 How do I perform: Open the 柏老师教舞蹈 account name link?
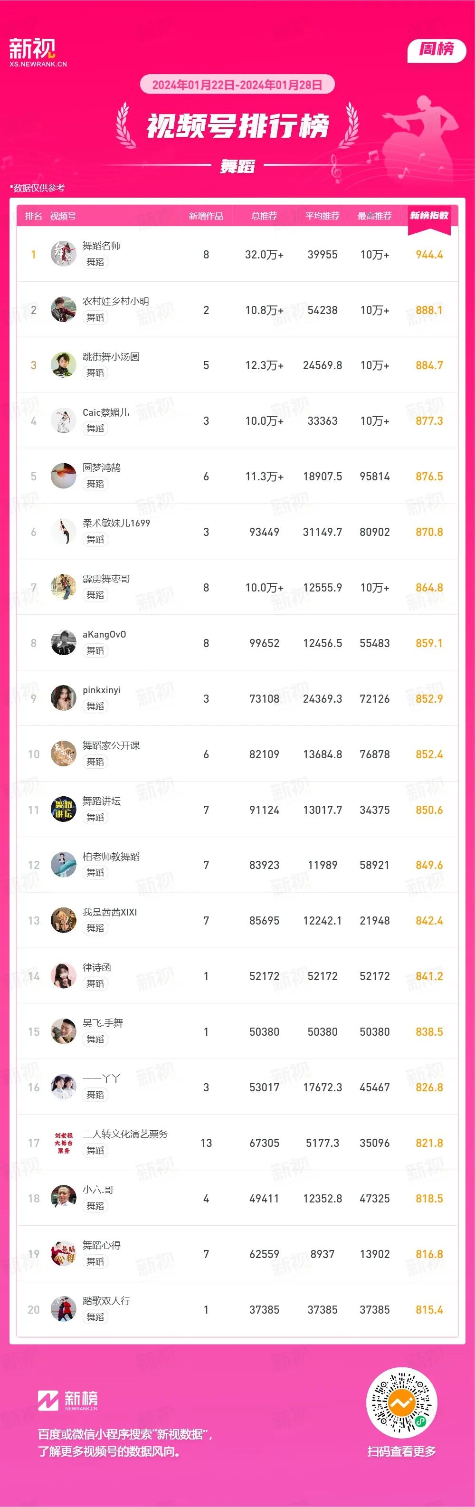tap(111, 857)
